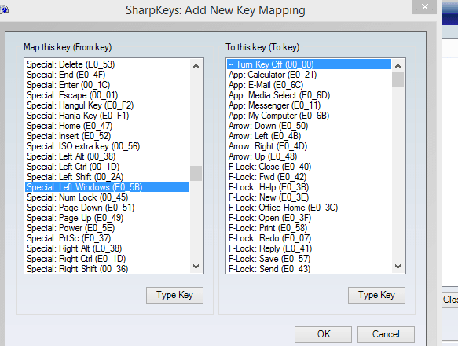Click Type Key under the To key list
Viewport: 458px width, 346px height.
pos(376,295)
